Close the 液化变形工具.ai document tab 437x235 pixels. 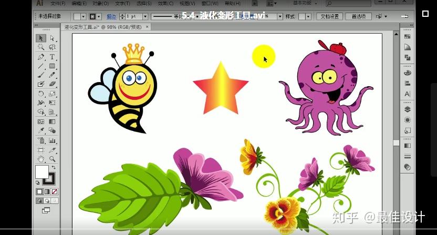(147, 27)
